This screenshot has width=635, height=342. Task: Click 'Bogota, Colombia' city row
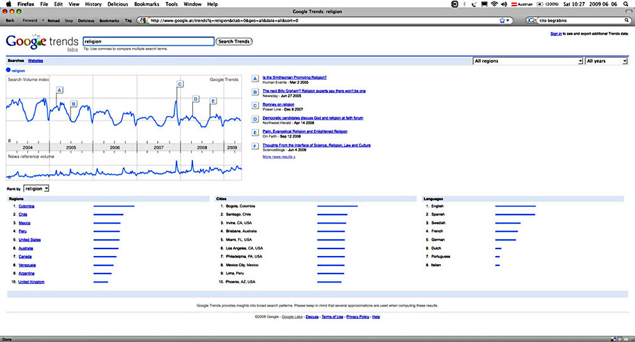[241, 206]
